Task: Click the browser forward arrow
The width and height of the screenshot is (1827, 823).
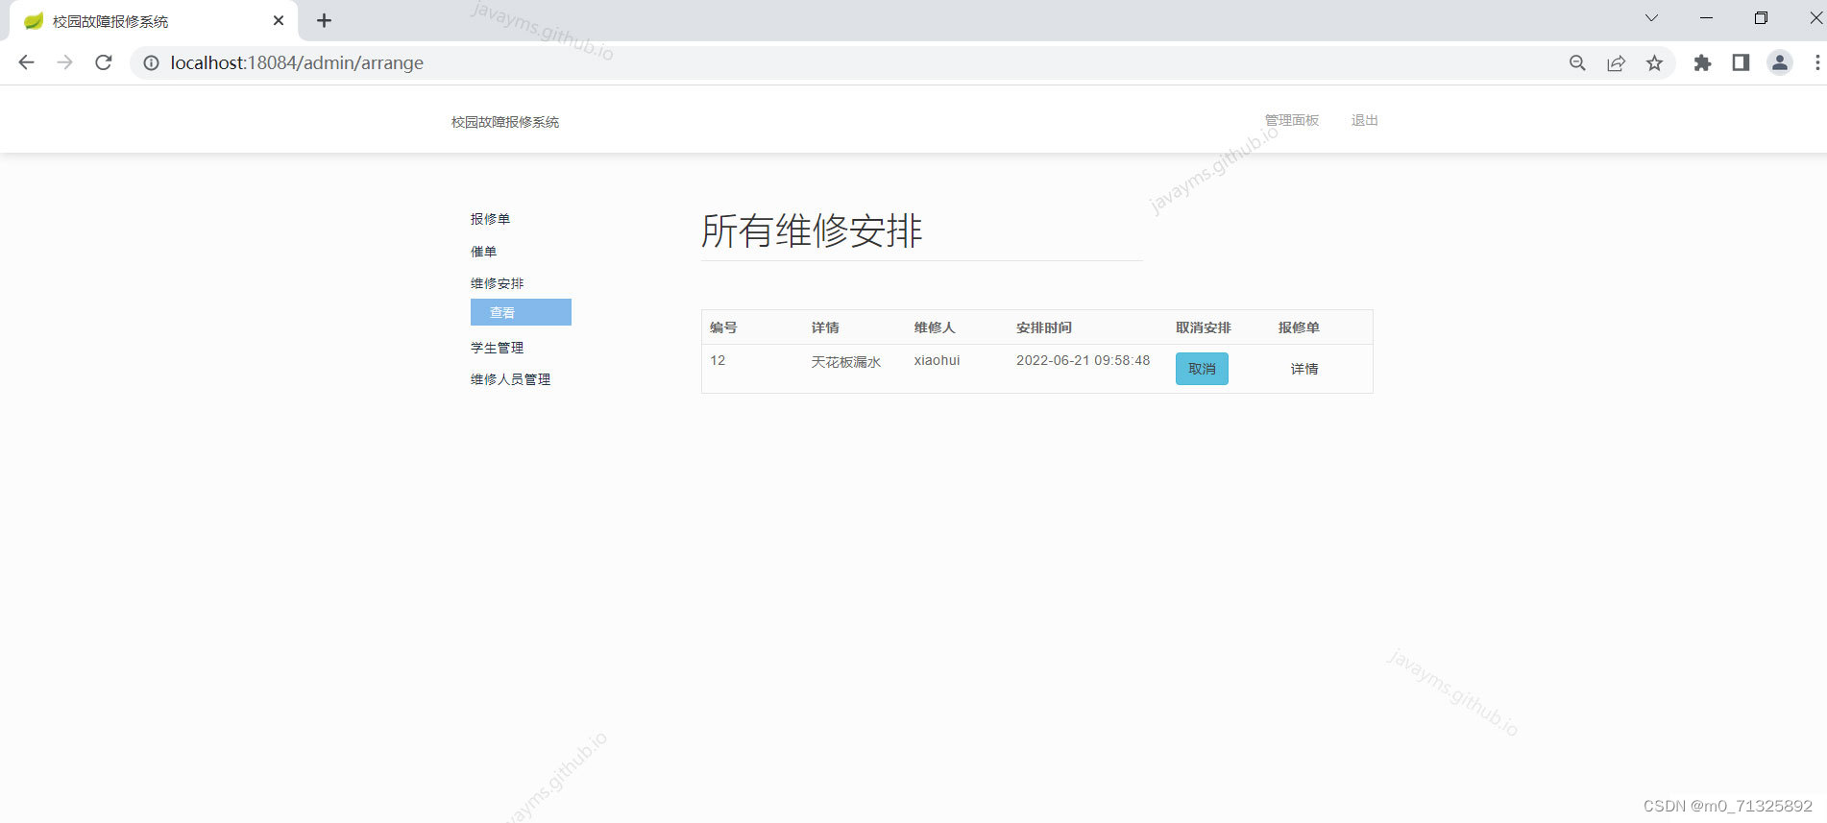Action: click(64, 62)
